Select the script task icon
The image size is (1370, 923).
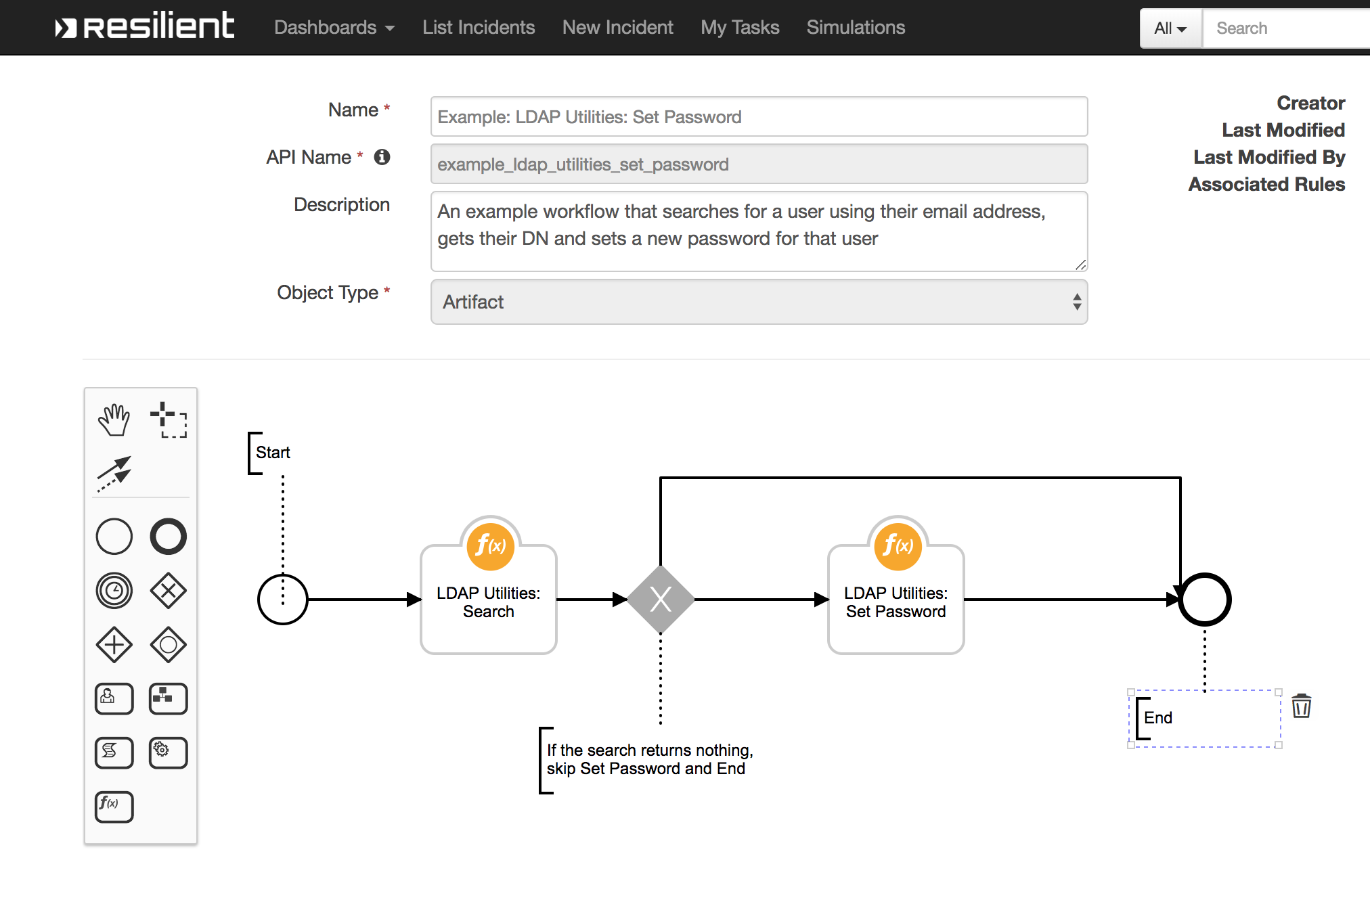click(114, 752)
